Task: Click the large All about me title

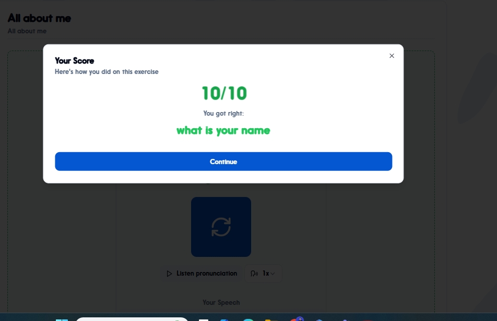Action: point(39,18)
